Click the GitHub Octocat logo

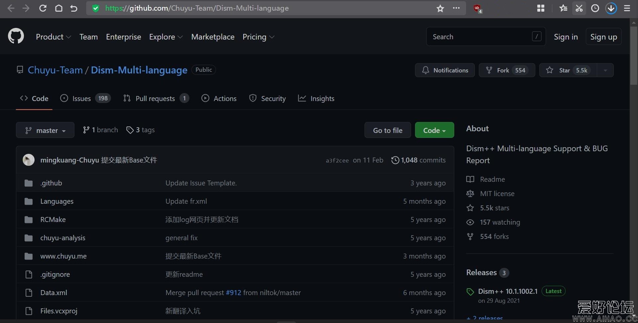point(16,36)
